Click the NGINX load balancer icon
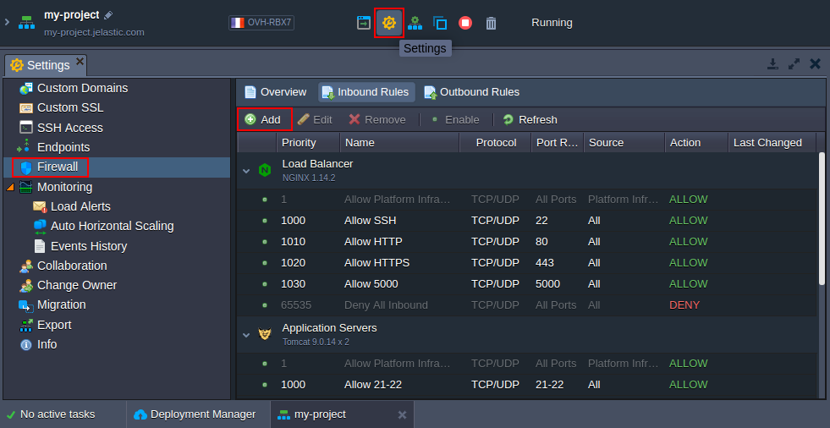Viewport: 830px width, 428px height. 265,170
